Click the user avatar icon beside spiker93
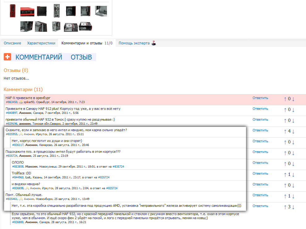306x229 pixels. pyautogui.click(x=21, y=102)
